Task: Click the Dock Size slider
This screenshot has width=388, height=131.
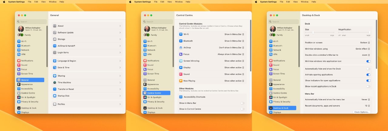Action: tap(319, 32)
